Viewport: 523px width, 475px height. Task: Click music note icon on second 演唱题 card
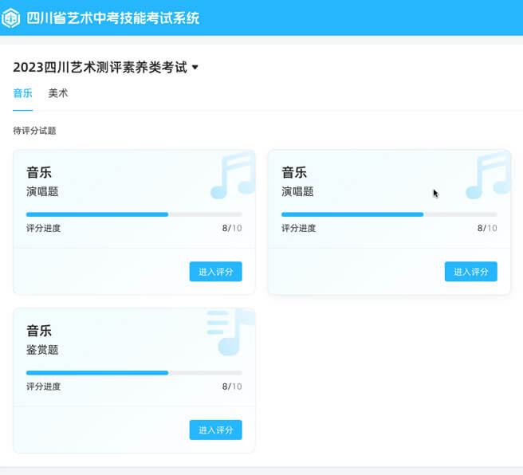tap(488, 175)
